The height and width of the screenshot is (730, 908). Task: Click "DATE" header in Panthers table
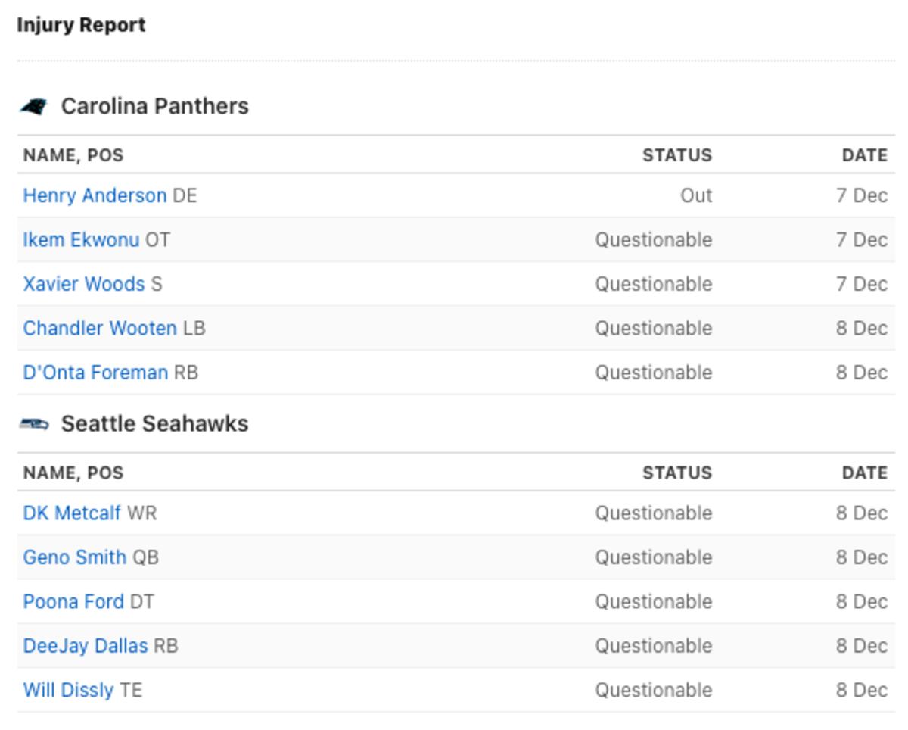click(x=864, y=155)
